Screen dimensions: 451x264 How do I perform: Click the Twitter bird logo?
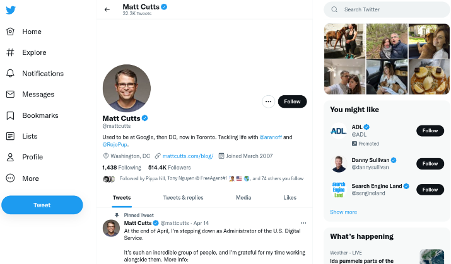point(11,10)
